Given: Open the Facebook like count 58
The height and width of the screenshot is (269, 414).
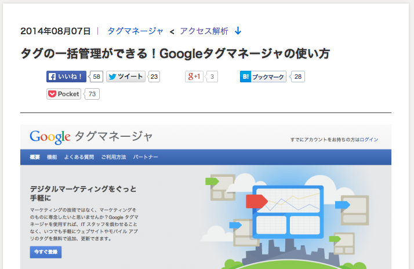Looking at the screenshot, I should click(x=96, y=77).
